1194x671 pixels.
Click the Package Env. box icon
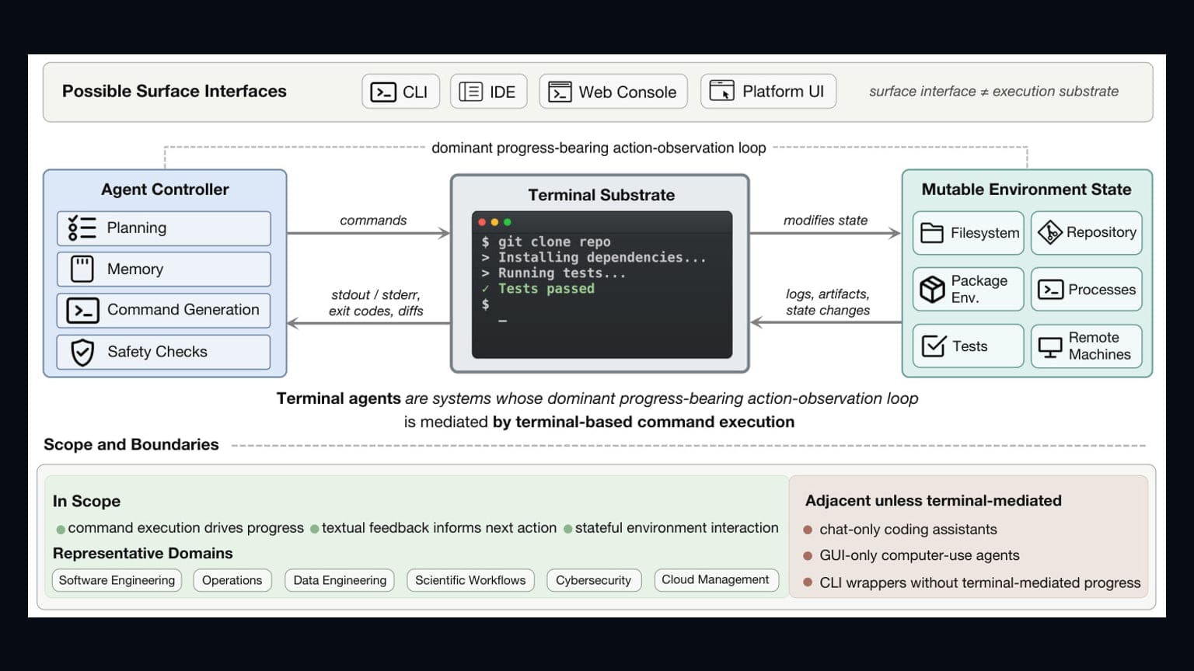point(932,289)
